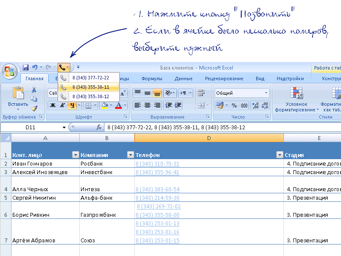Viewport: 341px width, 256px height.
Task: Follow phone link 8 (343) 310-70-31
Action: pos(157,164)
